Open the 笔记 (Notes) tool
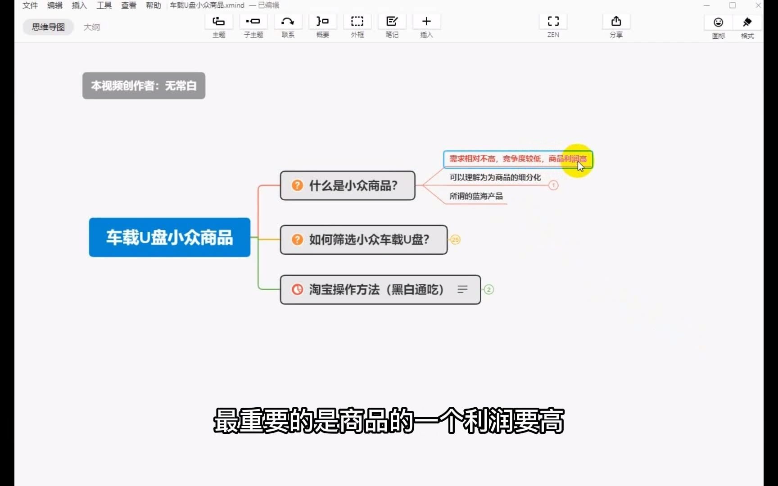The image size is (778, 486). [x=392, y=21]
